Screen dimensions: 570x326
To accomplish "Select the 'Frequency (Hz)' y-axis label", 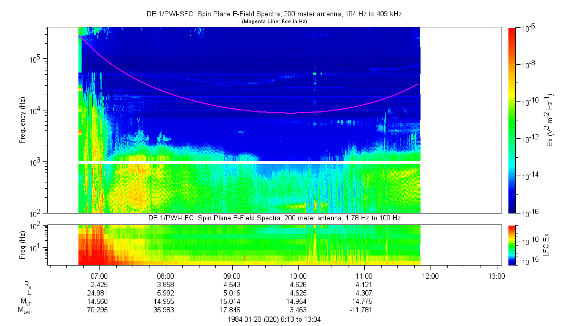I will [x=23, y=120].
